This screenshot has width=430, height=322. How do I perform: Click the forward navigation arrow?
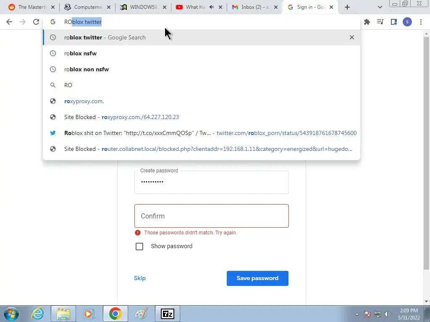[23, 22]
